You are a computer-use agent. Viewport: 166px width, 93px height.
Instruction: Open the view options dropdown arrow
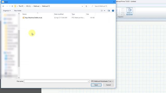(x=105, y=11)
